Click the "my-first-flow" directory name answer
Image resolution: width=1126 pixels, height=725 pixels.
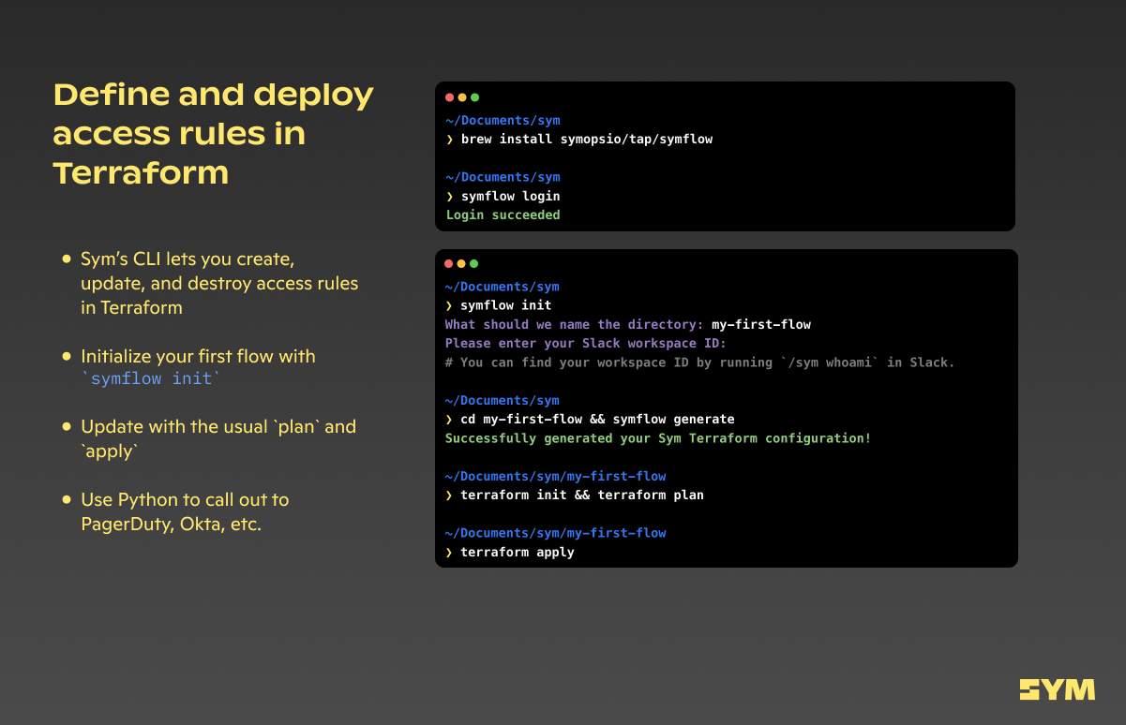761,325
